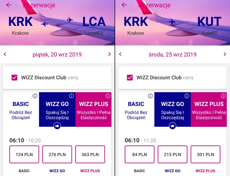Open the info icon on the WIZZ GO column
The image size is (230, 176).
click(71, 96)
